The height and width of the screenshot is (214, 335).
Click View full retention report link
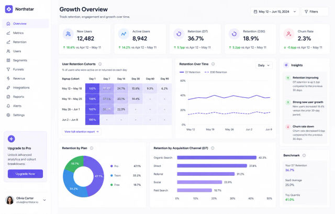(82, 132)
